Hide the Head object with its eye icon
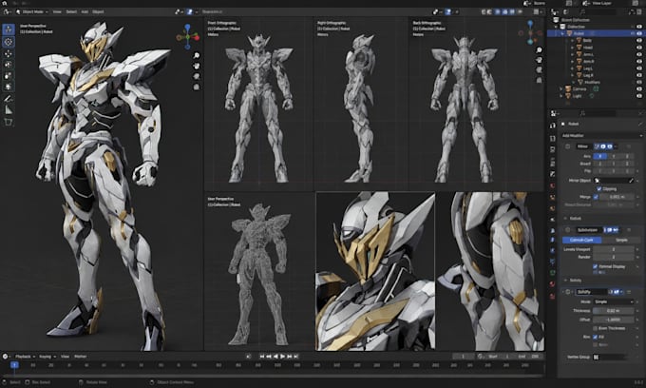This screenshot has width=646, height=388. (x=639, y=48)
